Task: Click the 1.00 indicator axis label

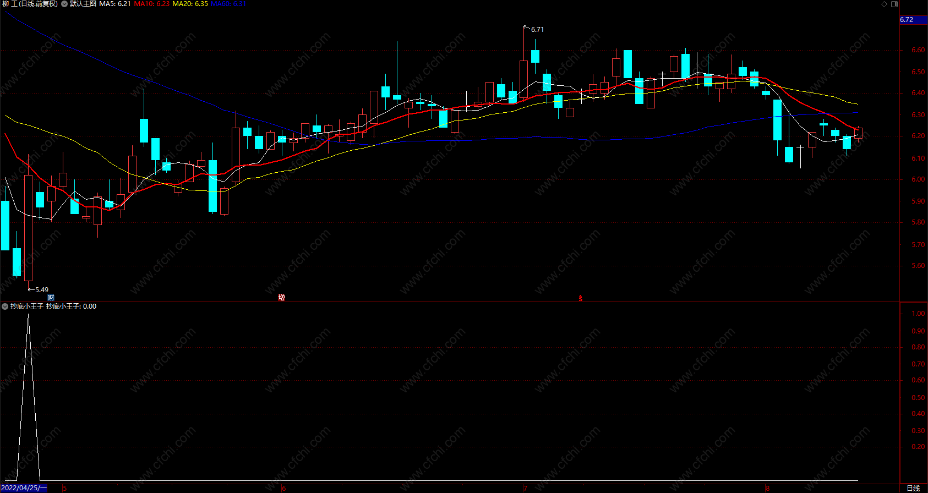Action: (x=918, y=314)
